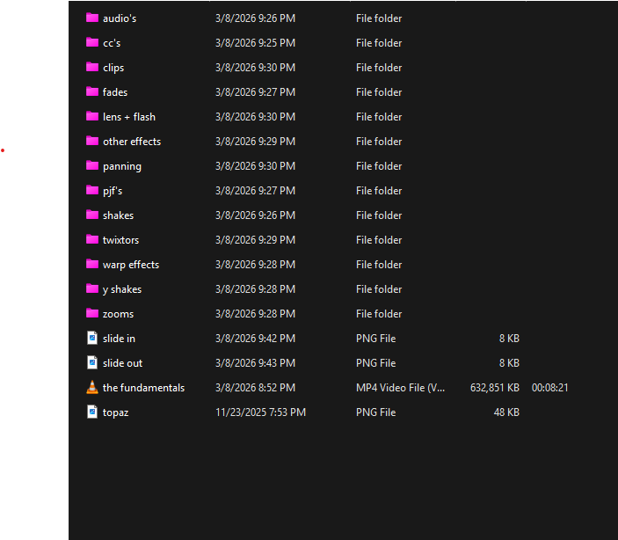Screen dimensions: 618x540
Task: Click the 11/23/2025 7:53 PM date cell
Action: [x=260, y=412]
